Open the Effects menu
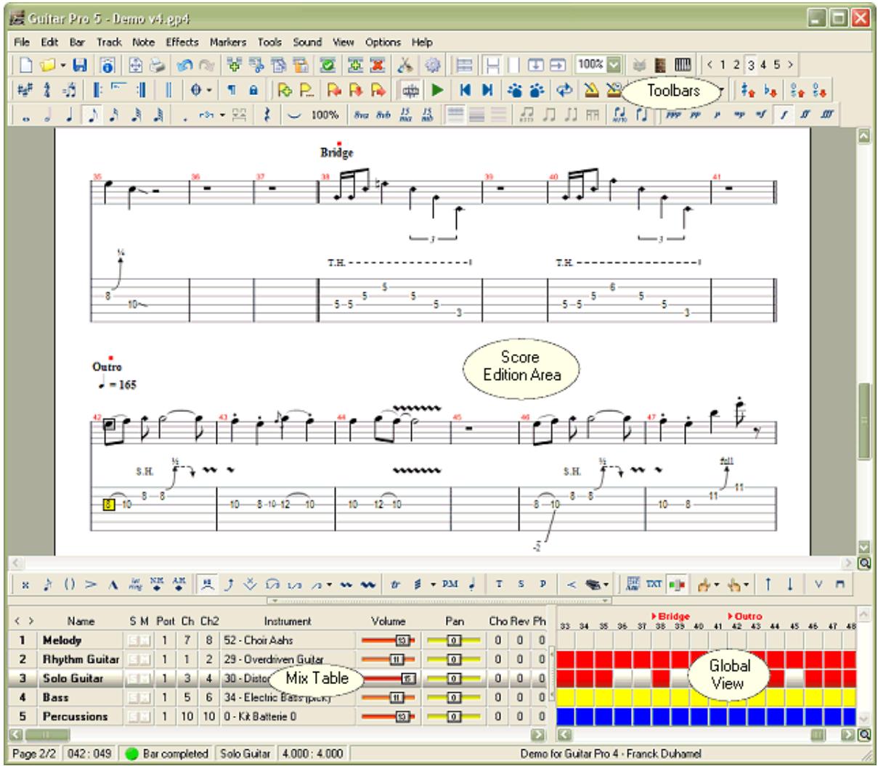This screenshot has width=878, height=766. point(182,42)
